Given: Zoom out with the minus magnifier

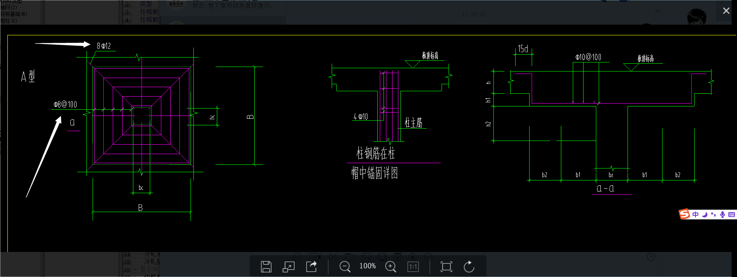Looking at the screenshot, I should [x=345, y=267].
